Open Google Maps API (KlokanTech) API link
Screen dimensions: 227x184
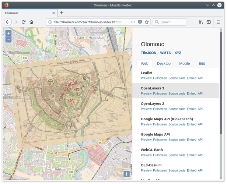click(200, 124)
